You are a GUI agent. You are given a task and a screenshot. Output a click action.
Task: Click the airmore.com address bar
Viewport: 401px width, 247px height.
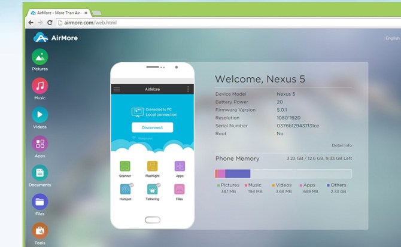tap(227, 23)
